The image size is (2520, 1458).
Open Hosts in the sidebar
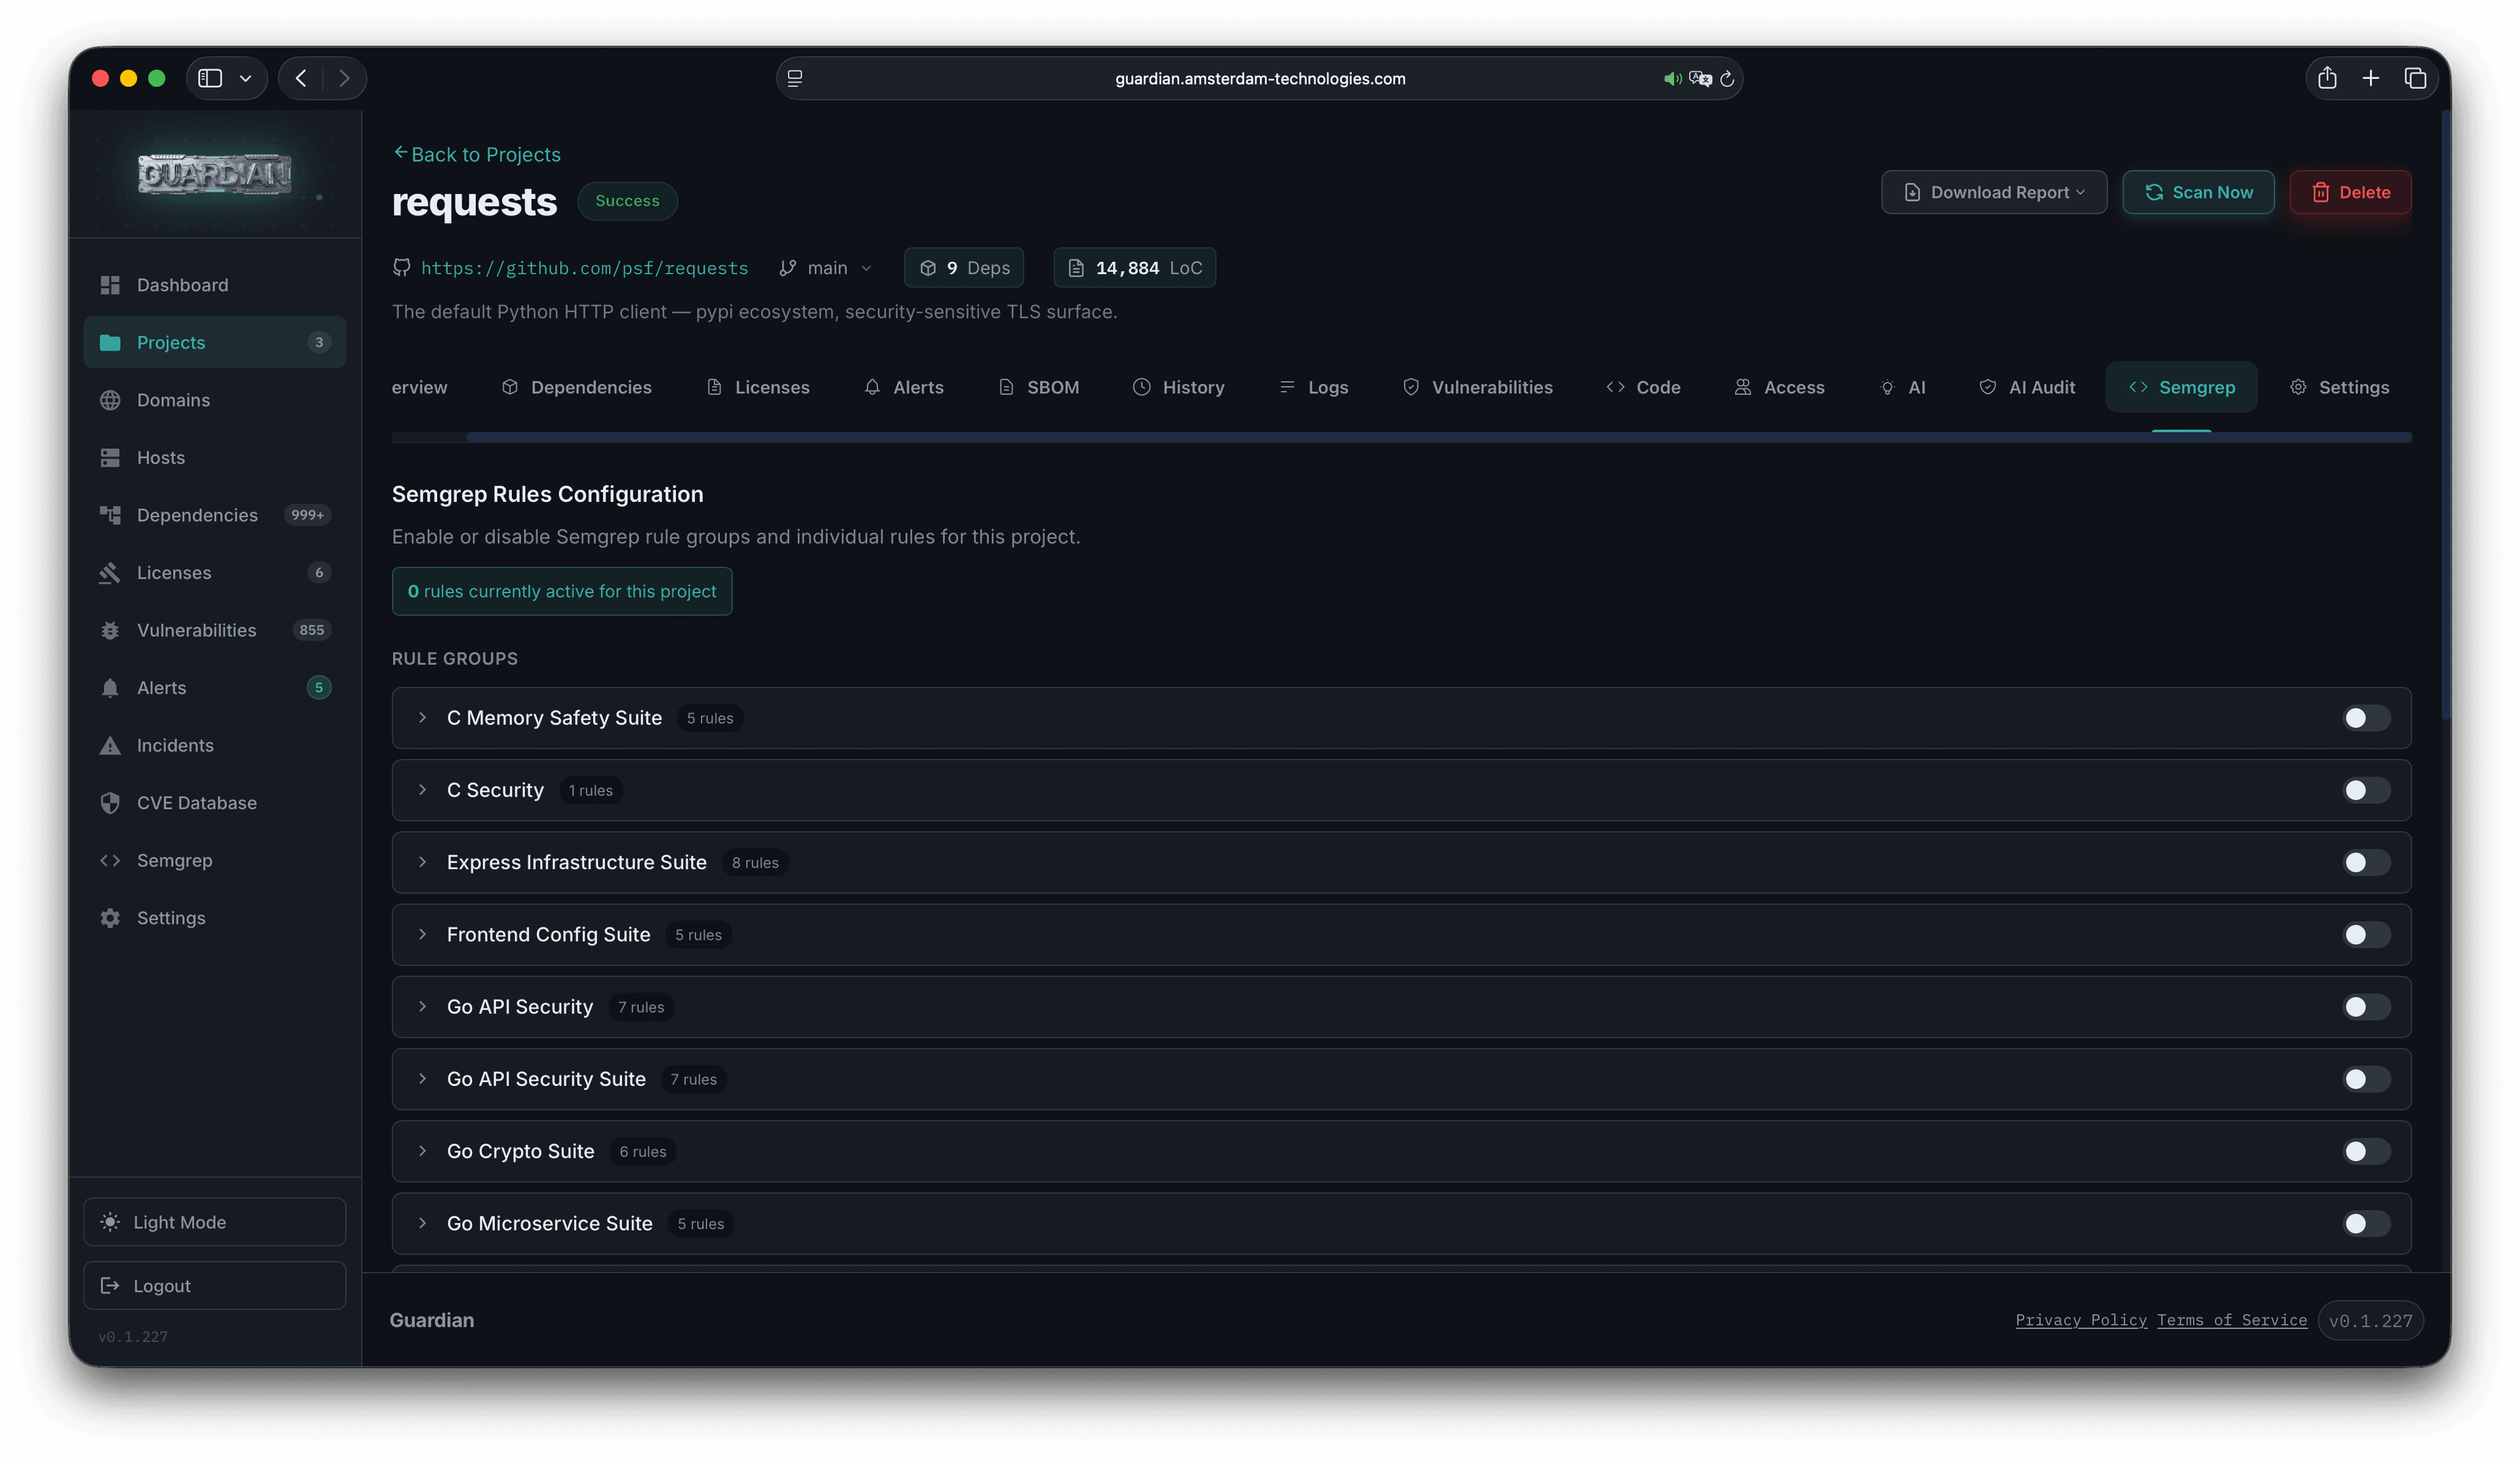pyautogui.click(x=214, y=457)
